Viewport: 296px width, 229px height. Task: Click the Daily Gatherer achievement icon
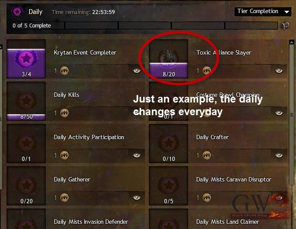(26, 186)
